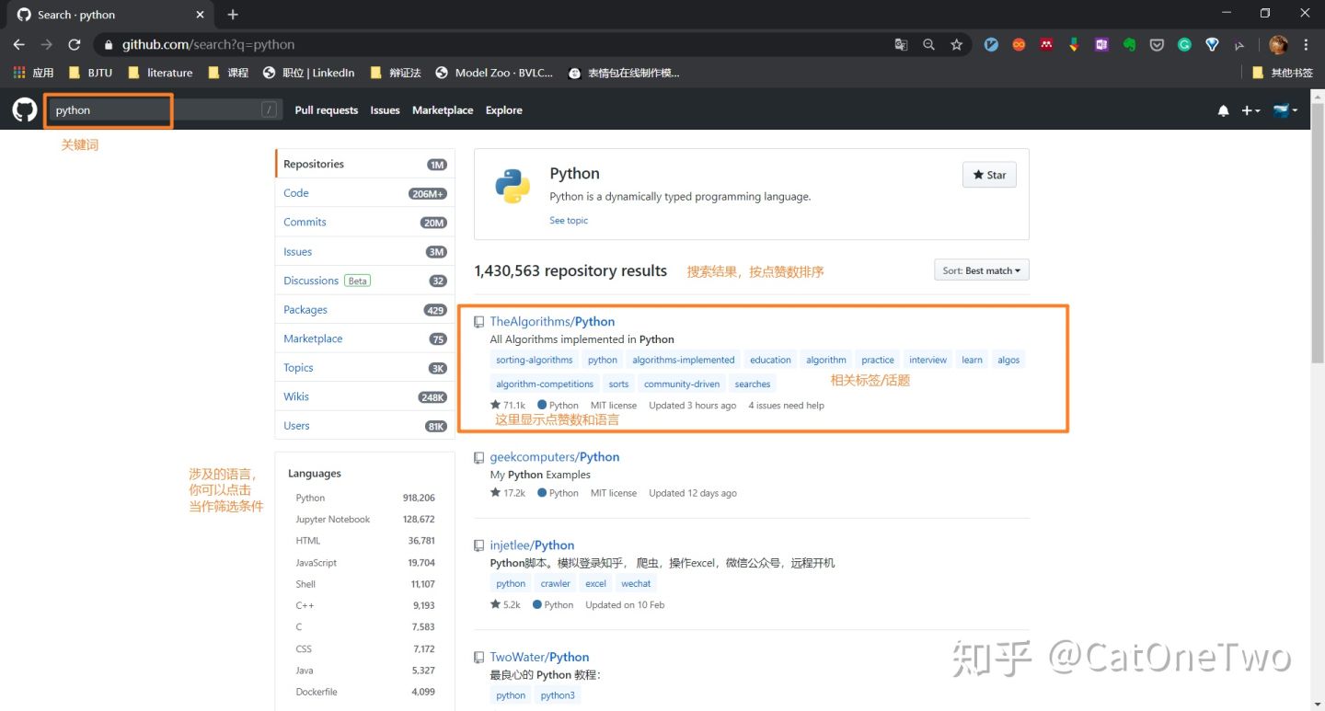
Task: Open the orange infinity extension icon
Action: [x=1019, y=44]
